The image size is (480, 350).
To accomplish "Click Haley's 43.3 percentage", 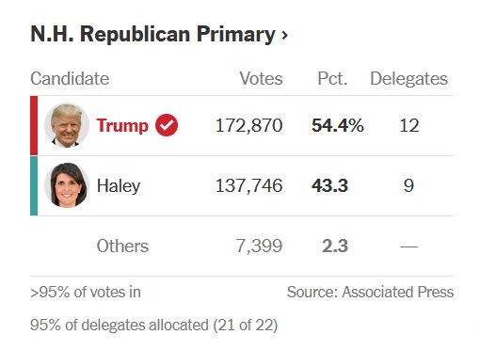I will (329, 185).
